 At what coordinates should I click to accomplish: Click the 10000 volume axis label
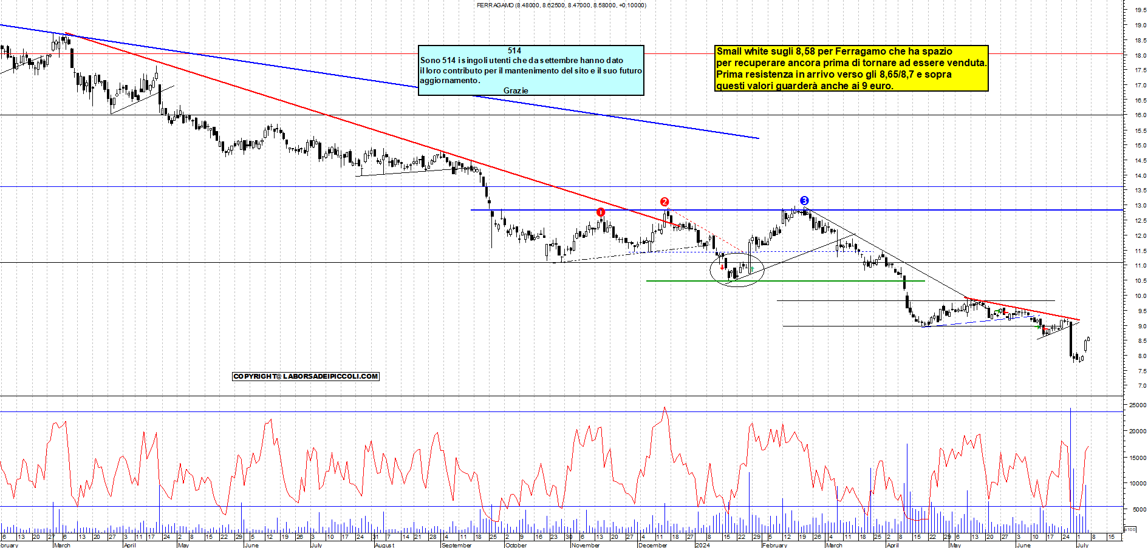(x=1138, y=484)
